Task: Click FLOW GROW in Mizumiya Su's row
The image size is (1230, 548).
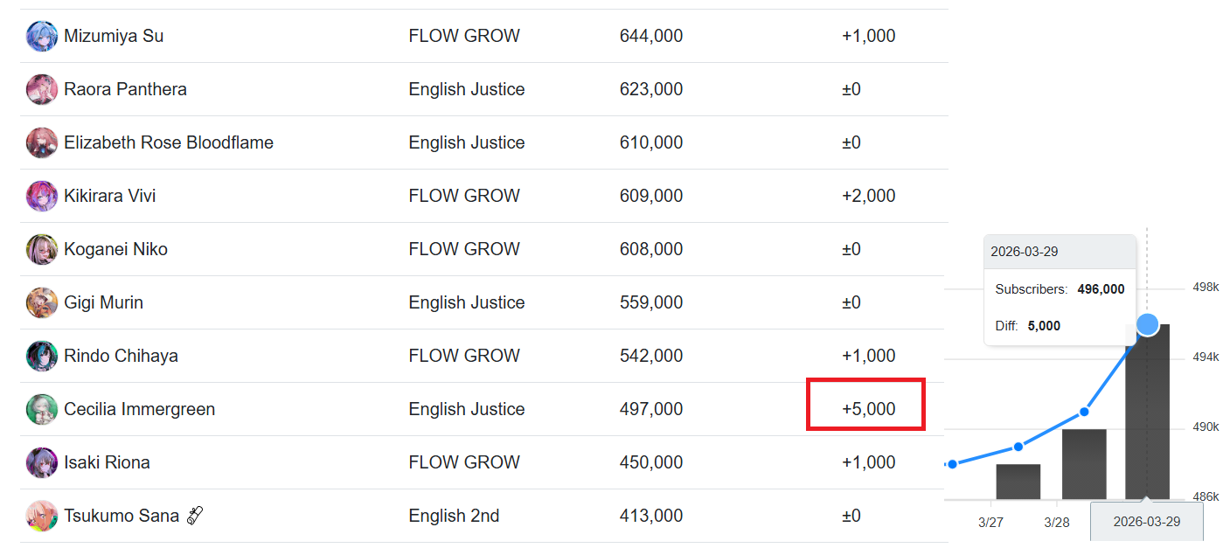Action: click(464, 37)
